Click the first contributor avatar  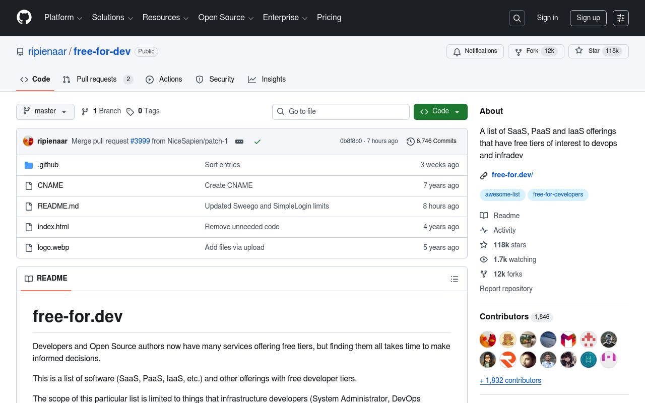[x=488, y=340]
